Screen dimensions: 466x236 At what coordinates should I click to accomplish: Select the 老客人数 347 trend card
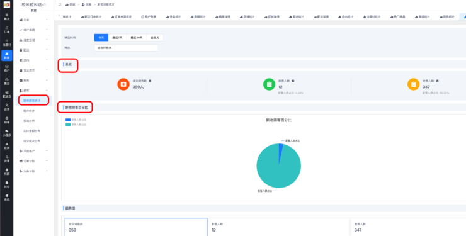tap(409, 227)
